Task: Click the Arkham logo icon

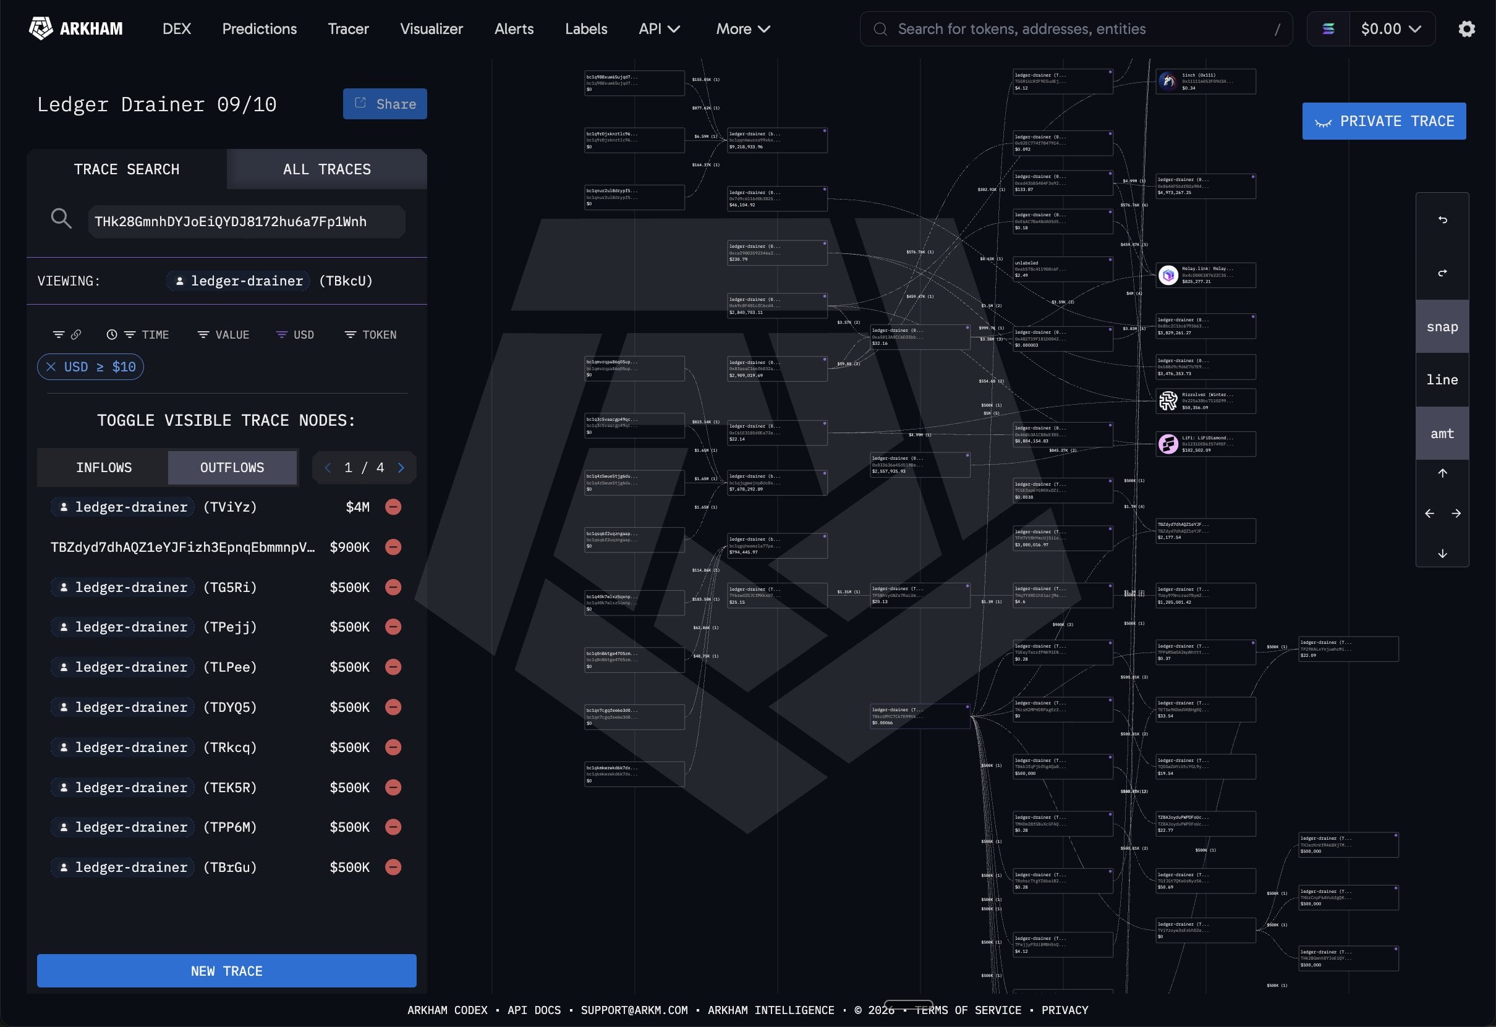Action: pos(41,28)
